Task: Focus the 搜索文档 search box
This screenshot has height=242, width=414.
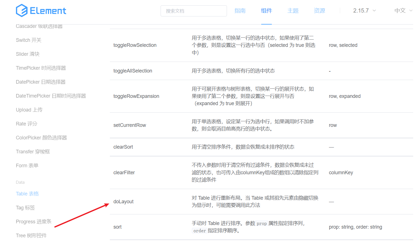Action: [193, 11]
